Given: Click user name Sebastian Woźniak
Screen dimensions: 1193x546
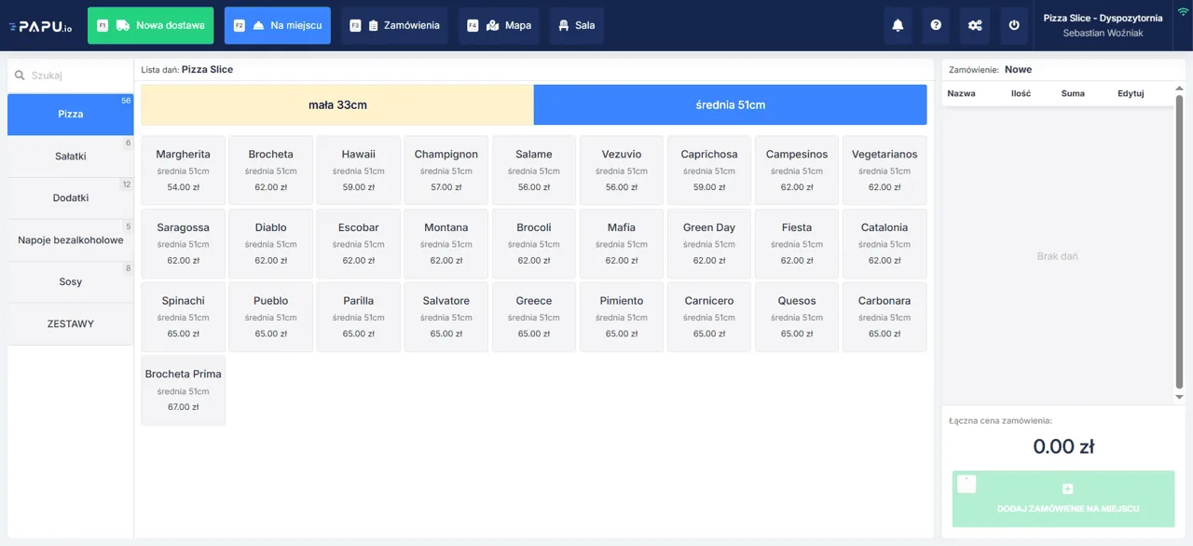Looking at the screenshot, I should [1103, 34].
